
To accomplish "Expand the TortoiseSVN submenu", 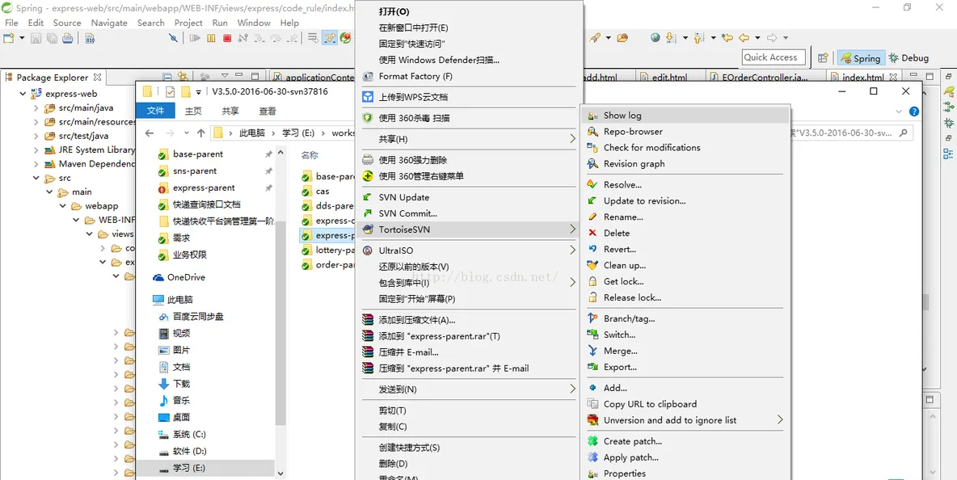I will coord(469,229).
